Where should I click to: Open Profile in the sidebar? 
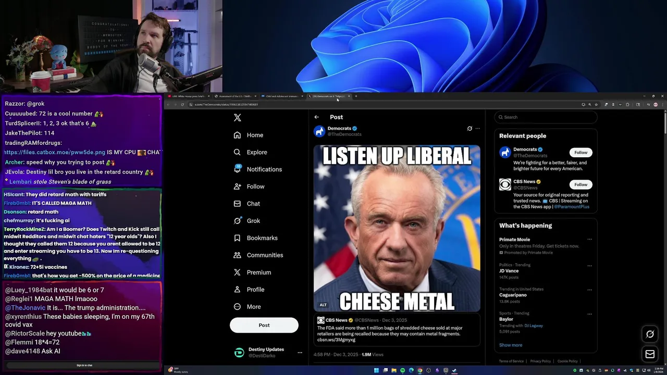(249, 290)
